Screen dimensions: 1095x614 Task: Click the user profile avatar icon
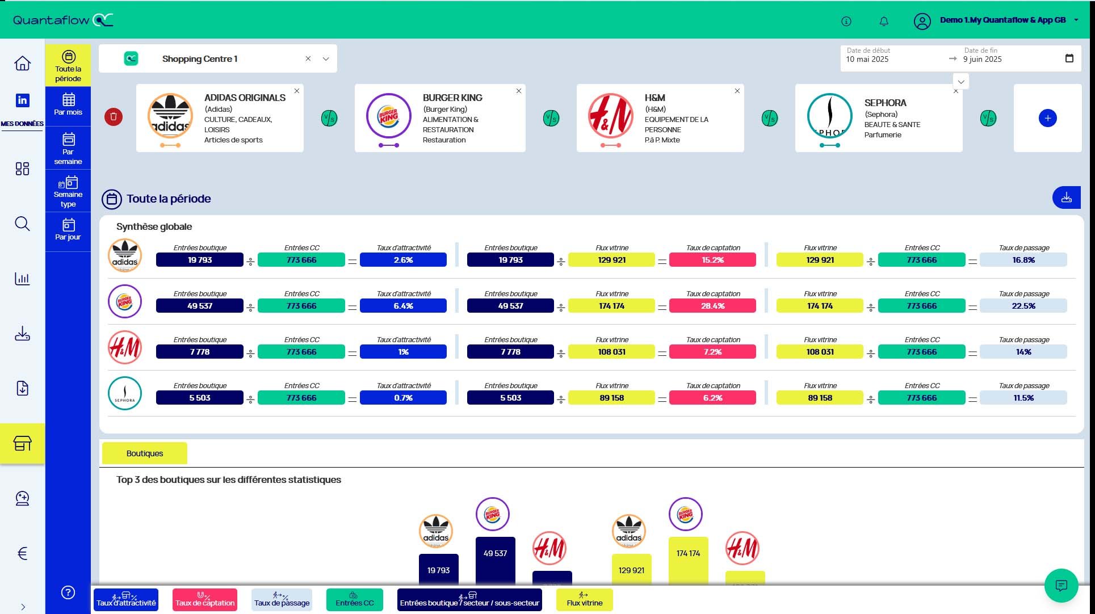922,22
